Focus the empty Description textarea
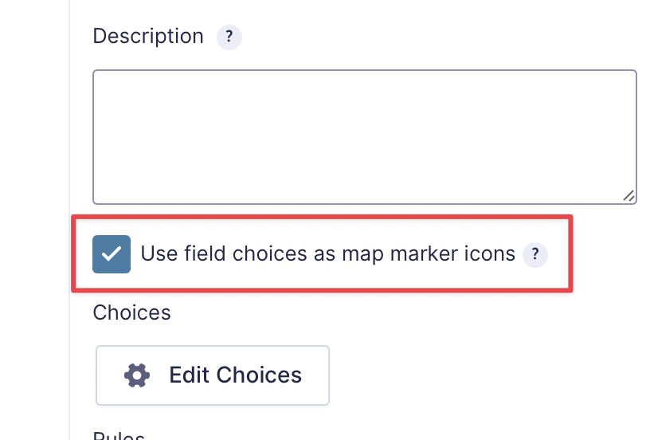650x440 pixels. point(364,137)
